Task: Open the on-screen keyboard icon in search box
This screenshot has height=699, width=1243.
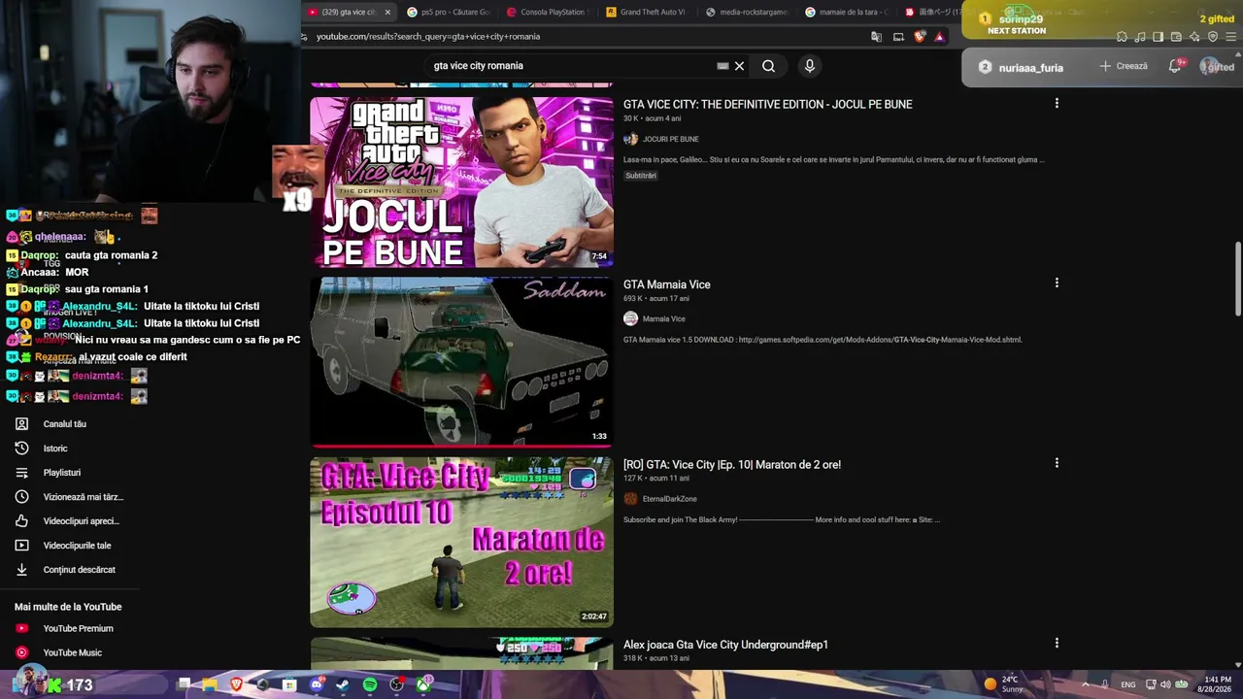Action: (x=722, y=66)
